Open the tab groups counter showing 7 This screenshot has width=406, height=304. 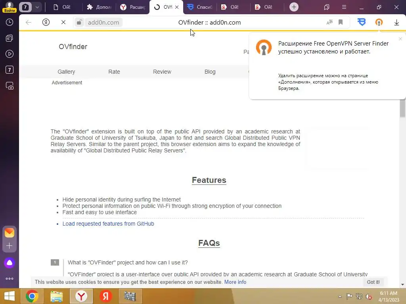coord(25,7)
